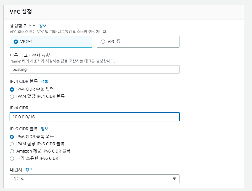This screenshot has height=191, width=252.
Task: Select the VPC만 resource option
Action: 51,42
